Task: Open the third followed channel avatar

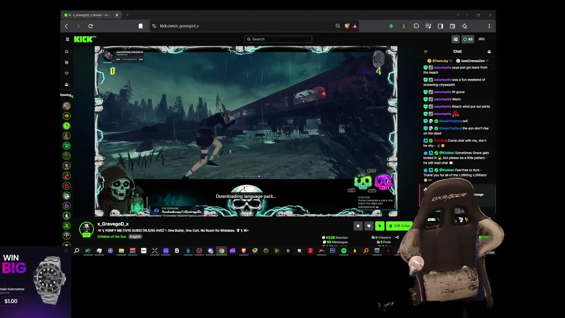Action: [x=67, y=126]
